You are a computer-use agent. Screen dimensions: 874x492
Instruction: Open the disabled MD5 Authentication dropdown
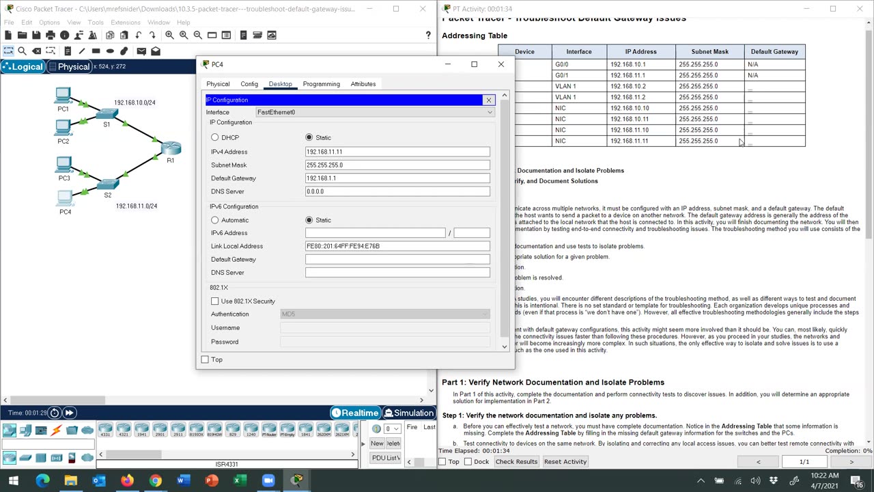click(x=385, y=314)
